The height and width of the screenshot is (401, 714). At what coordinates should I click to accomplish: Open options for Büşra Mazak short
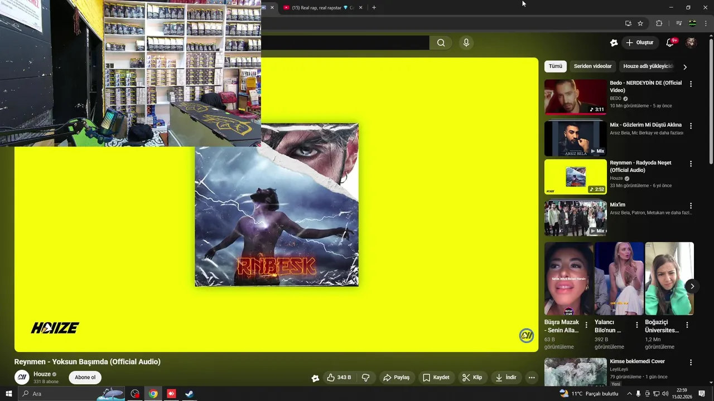[x=586, y=325]
